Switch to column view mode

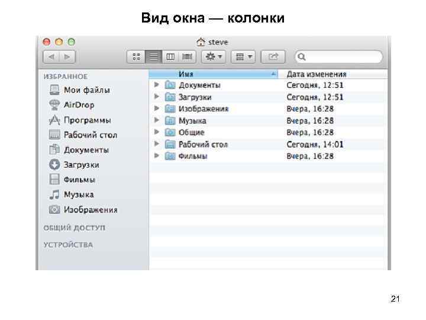click(x=170, y=57)
